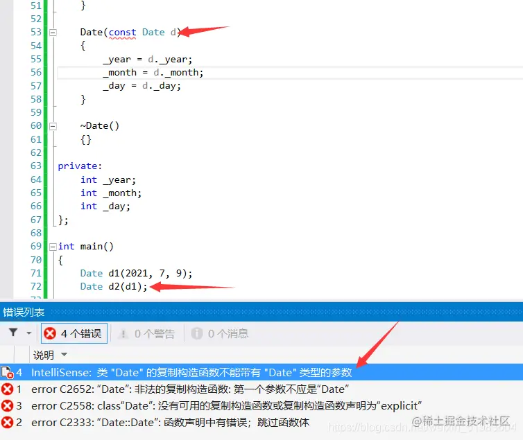Collapse the Date copy constructor code block

(53, 33)
